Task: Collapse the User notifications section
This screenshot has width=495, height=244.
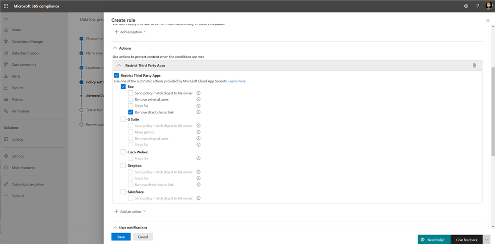Action: tap(115, 227)
